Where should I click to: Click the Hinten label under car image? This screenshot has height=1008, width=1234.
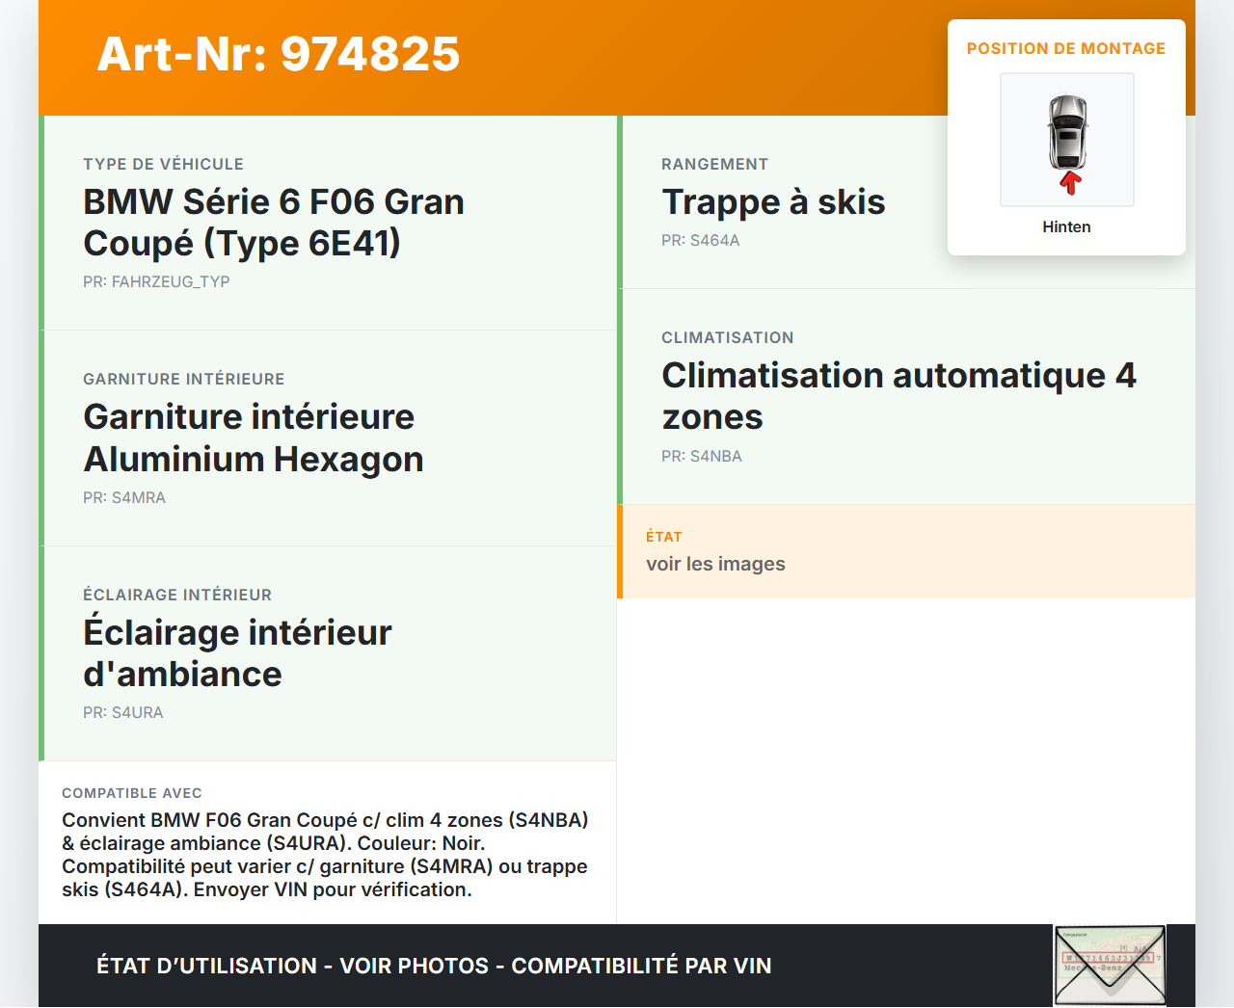tap(1066, 226)
